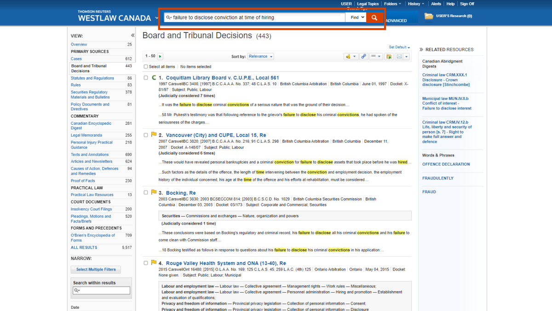Screen dimensions: 552x311
Task: Click inside the Search within results field
Action: 101,290
